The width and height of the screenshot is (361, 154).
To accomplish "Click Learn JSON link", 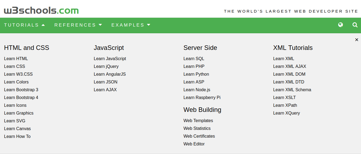I will pyautogui.click(x=105, y=82).
